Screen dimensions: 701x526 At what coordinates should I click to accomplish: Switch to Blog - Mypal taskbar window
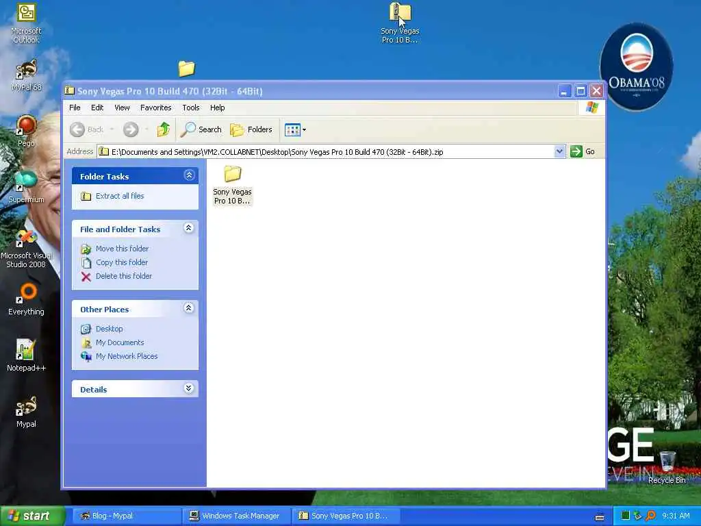pyautogui.click(x=127, y=516)
